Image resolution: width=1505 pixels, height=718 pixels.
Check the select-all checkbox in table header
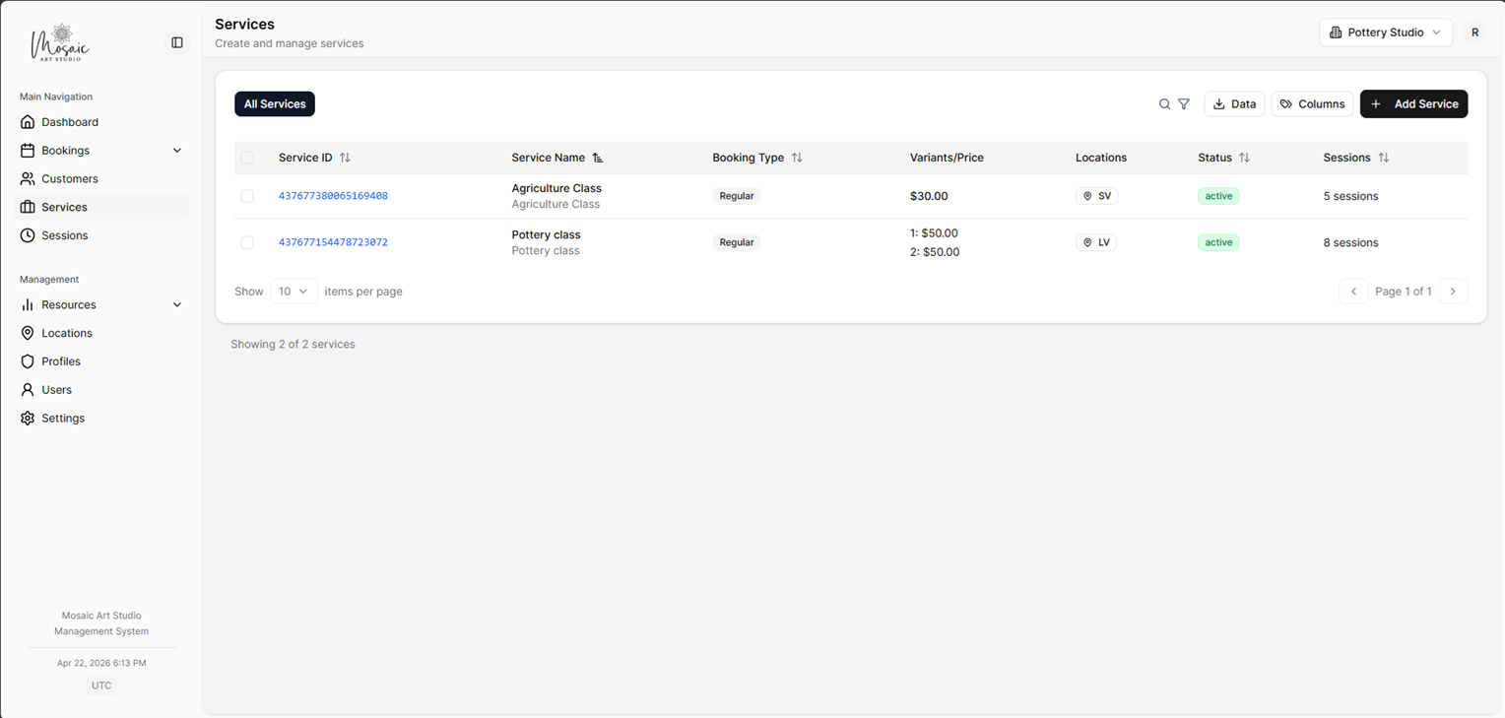coord(247,158)
